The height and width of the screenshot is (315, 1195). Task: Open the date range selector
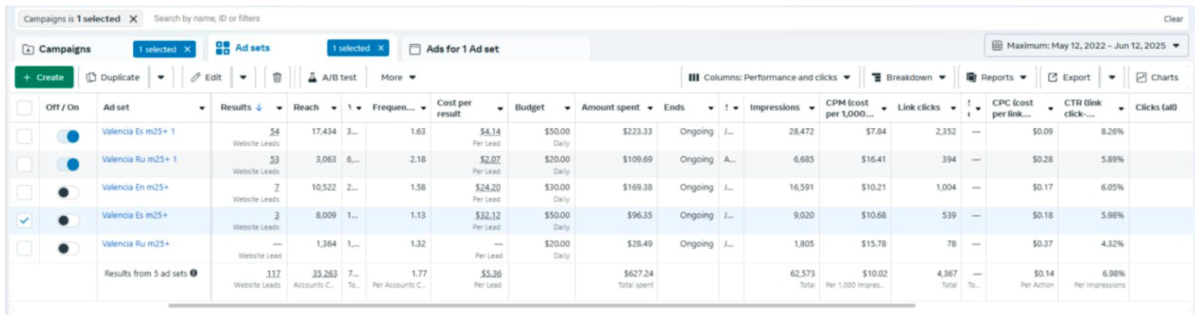1085,46
